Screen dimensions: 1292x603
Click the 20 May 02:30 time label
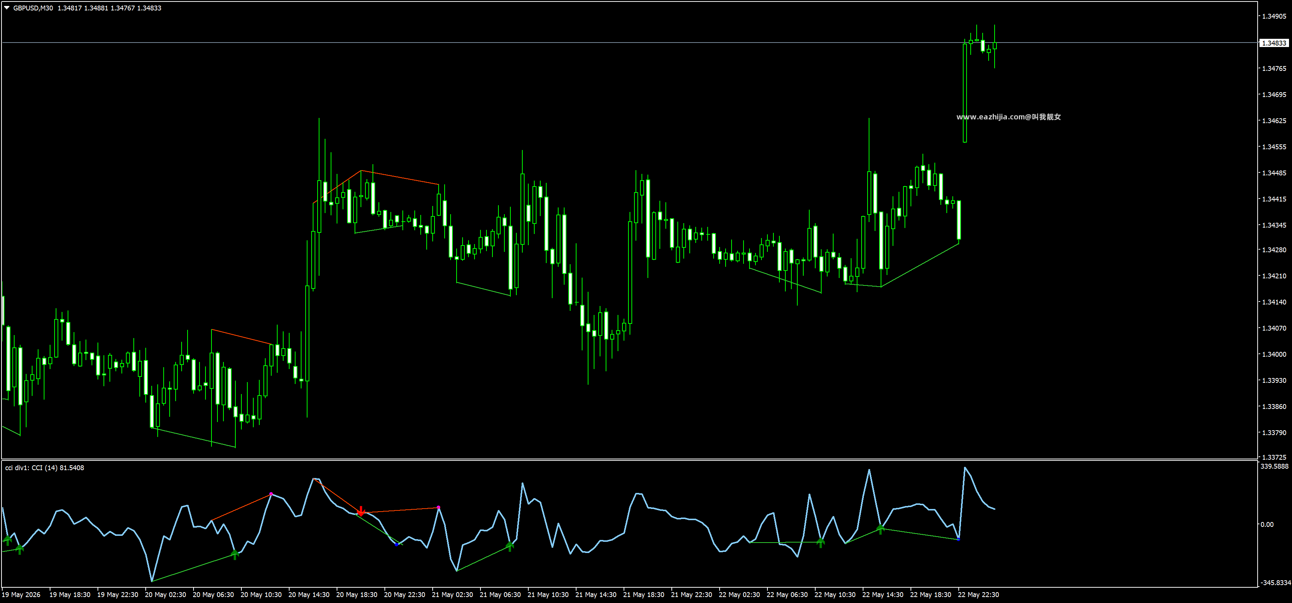pos(166,594)
